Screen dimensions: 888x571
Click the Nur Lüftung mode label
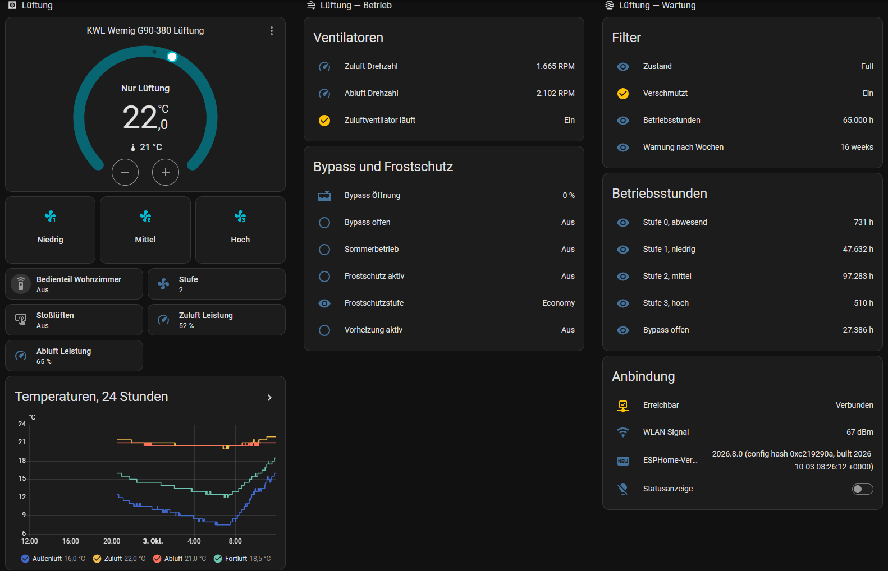click(x=145, y=88)
